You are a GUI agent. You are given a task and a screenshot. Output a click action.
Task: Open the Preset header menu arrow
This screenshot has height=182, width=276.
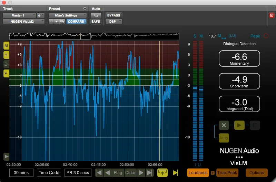click(85, 9)
